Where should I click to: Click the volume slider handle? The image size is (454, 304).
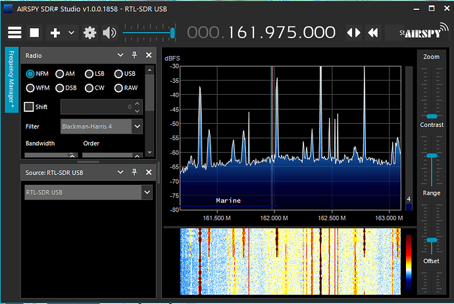172,32
